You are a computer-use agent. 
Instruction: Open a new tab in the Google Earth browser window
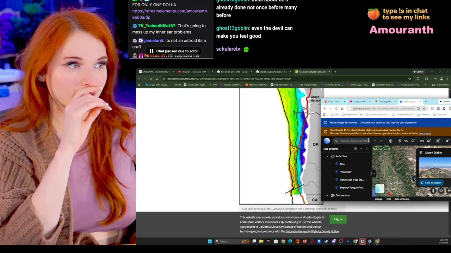tap(426, 102)
